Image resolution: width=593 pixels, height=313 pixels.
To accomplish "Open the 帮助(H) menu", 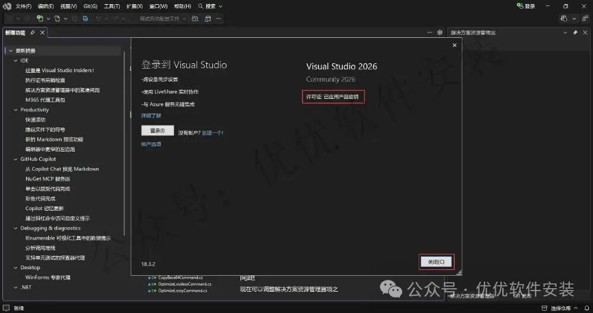I will (183, 7).
